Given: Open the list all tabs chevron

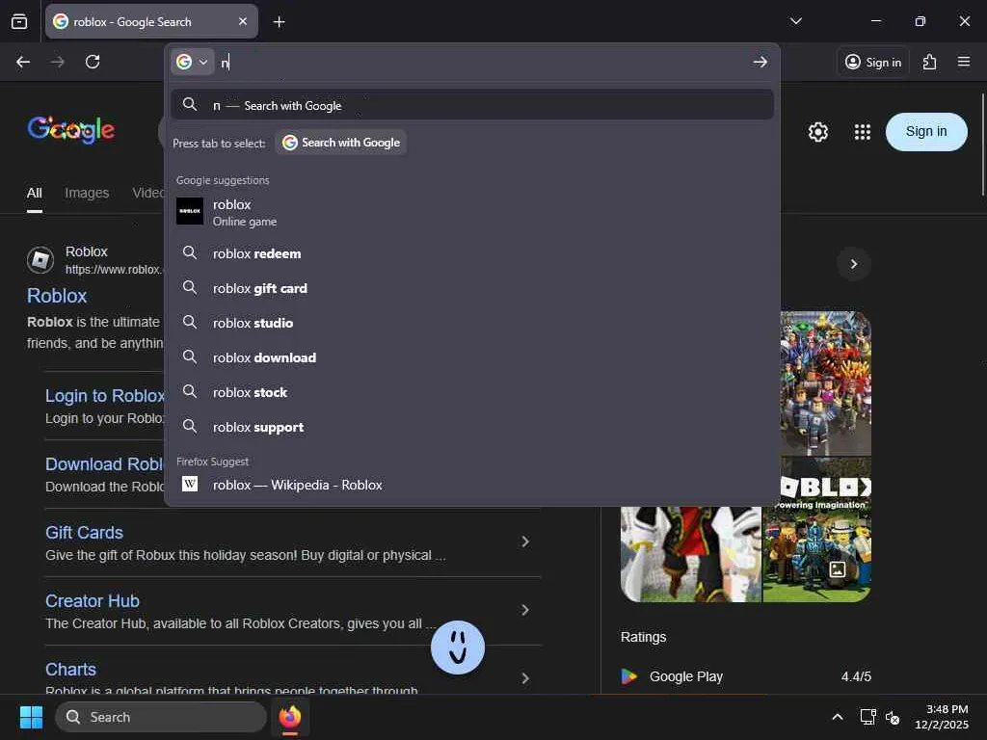Looking at the screenshot, I should [795, 21].
